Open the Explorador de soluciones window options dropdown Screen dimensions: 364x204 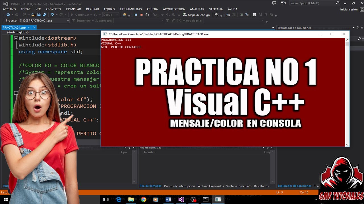(x=353, y=28)
